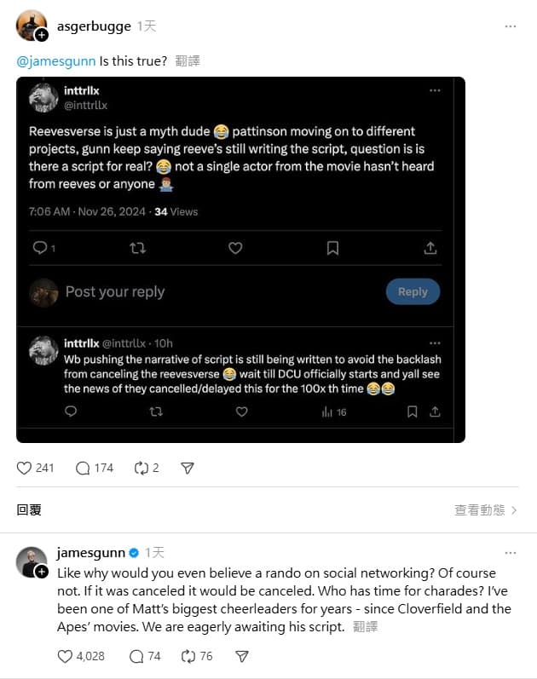
Task: Like jamesgunn's reply with 4,028 likes
Action: [x=65, y=657]
